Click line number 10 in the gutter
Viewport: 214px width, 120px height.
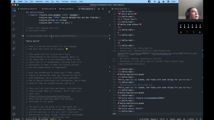point(23,36)
